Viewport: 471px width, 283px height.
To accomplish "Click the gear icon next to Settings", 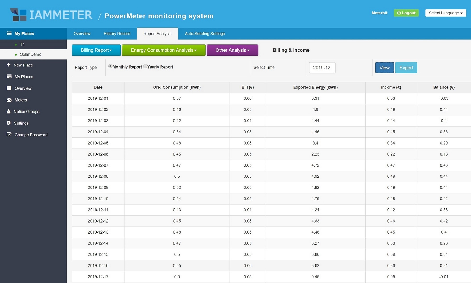I will coord(9,123).
